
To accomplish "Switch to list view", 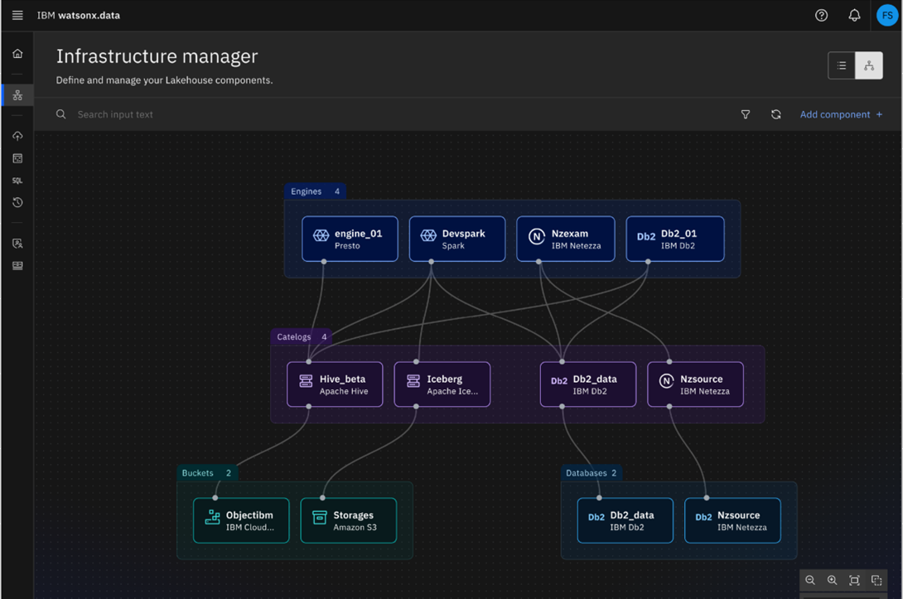I will 842,65.
